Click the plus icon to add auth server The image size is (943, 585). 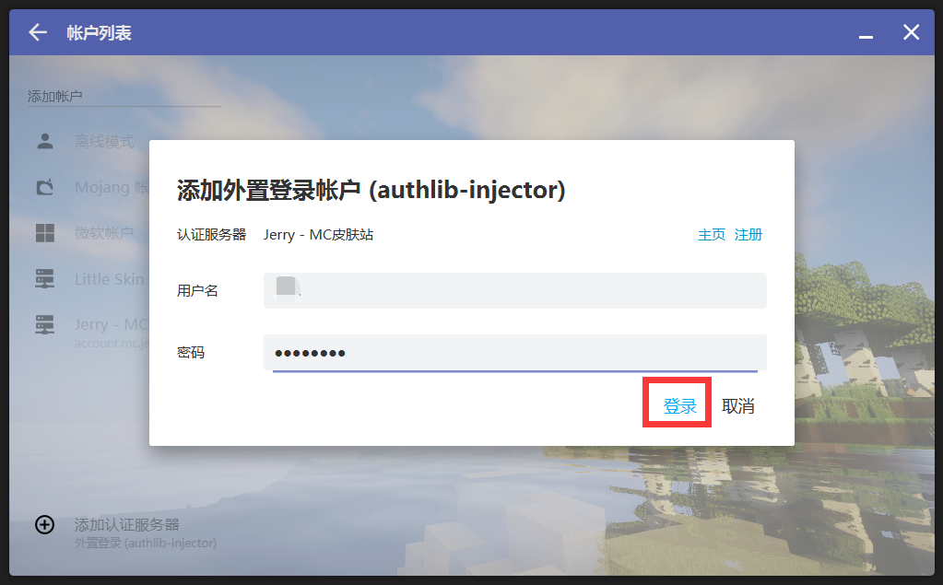(x=44, y=524)
